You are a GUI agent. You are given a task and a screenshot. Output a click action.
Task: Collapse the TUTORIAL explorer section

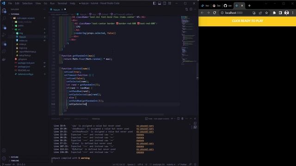point(15,14)
